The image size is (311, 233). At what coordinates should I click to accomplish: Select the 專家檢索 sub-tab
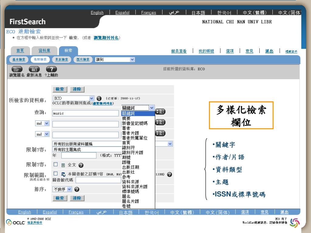(x=62, y=59)
